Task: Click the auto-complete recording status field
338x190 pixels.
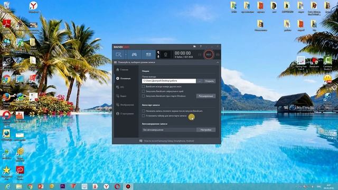Action: pyautogui.click(x=169, y=130)
